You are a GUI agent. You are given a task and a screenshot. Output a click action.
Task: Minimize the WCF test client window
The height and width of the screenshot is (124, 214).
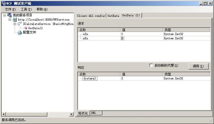point(201,3)
